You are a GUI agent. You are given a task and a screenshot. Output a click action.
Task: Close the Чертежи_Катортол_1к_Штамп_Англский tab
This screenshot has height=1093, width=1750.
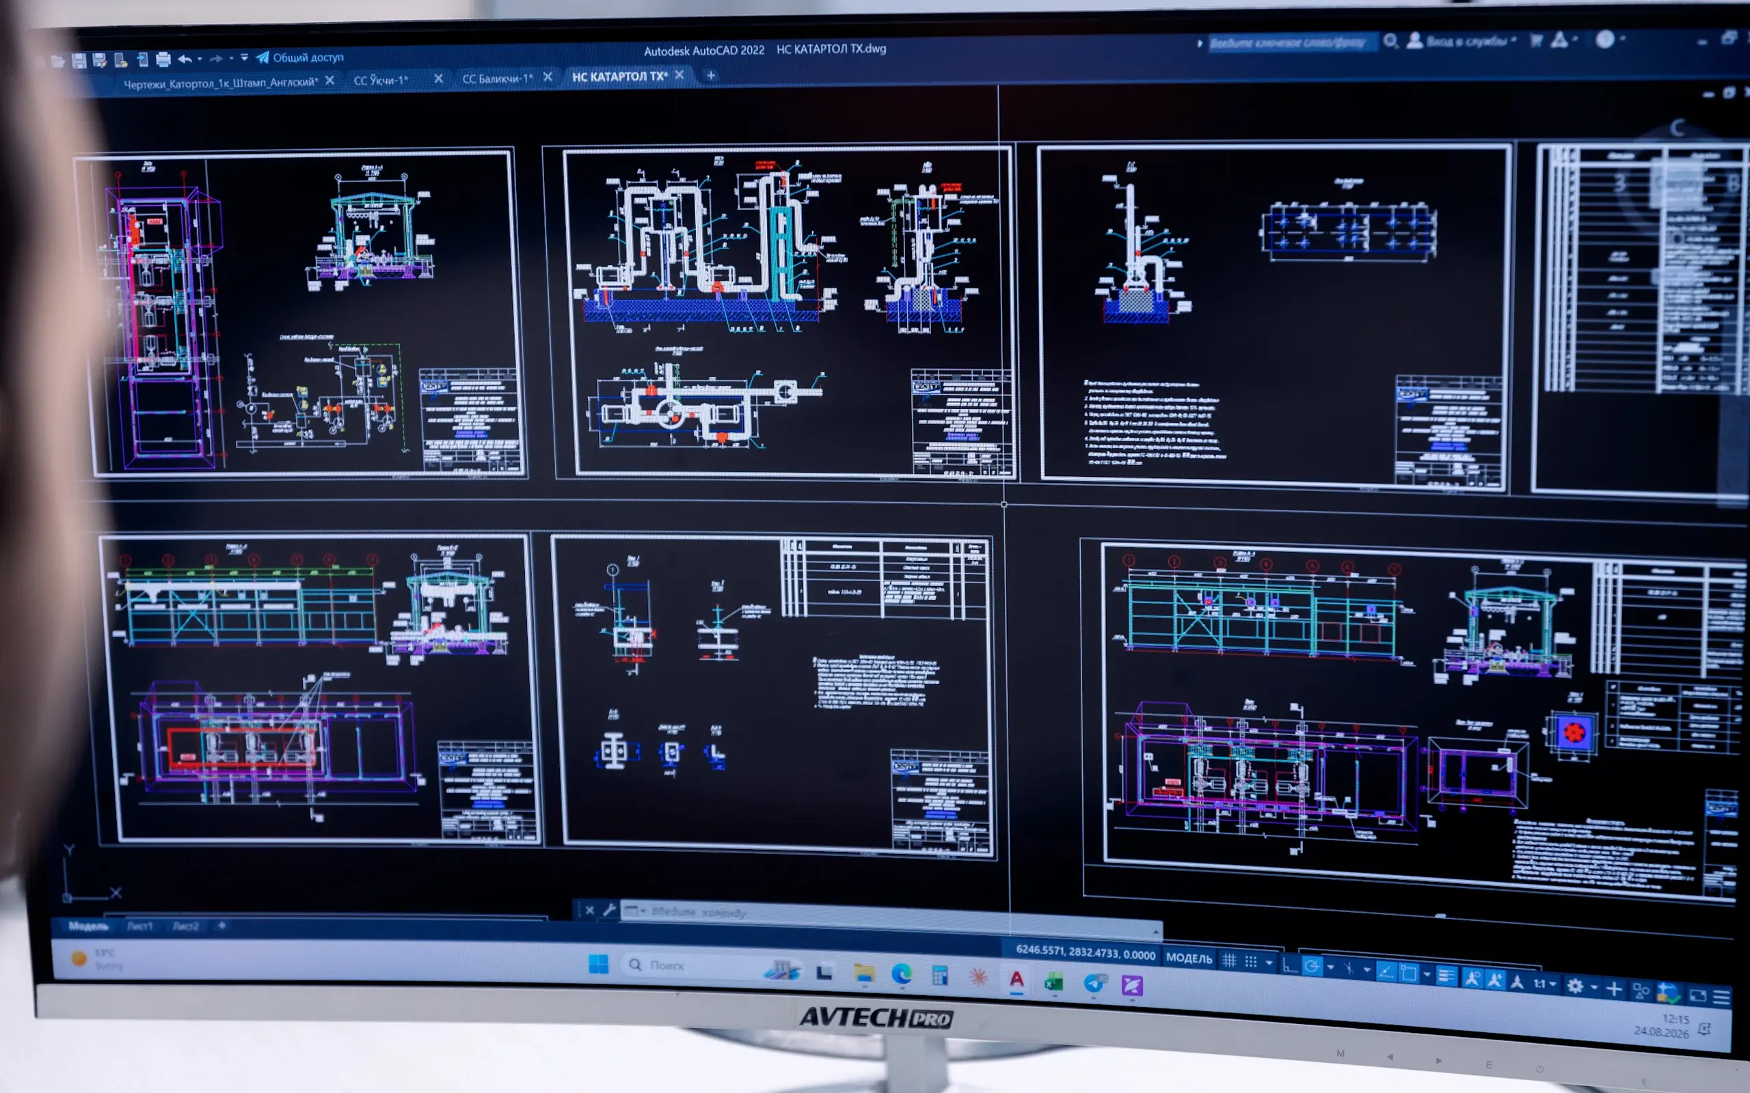tap(329, 80)
